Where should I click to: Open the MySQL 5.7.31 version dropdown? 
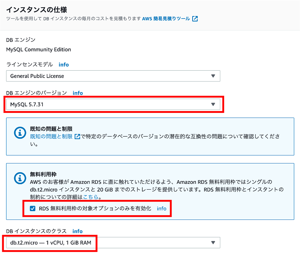pyautogui.click(x=113, y=104)
